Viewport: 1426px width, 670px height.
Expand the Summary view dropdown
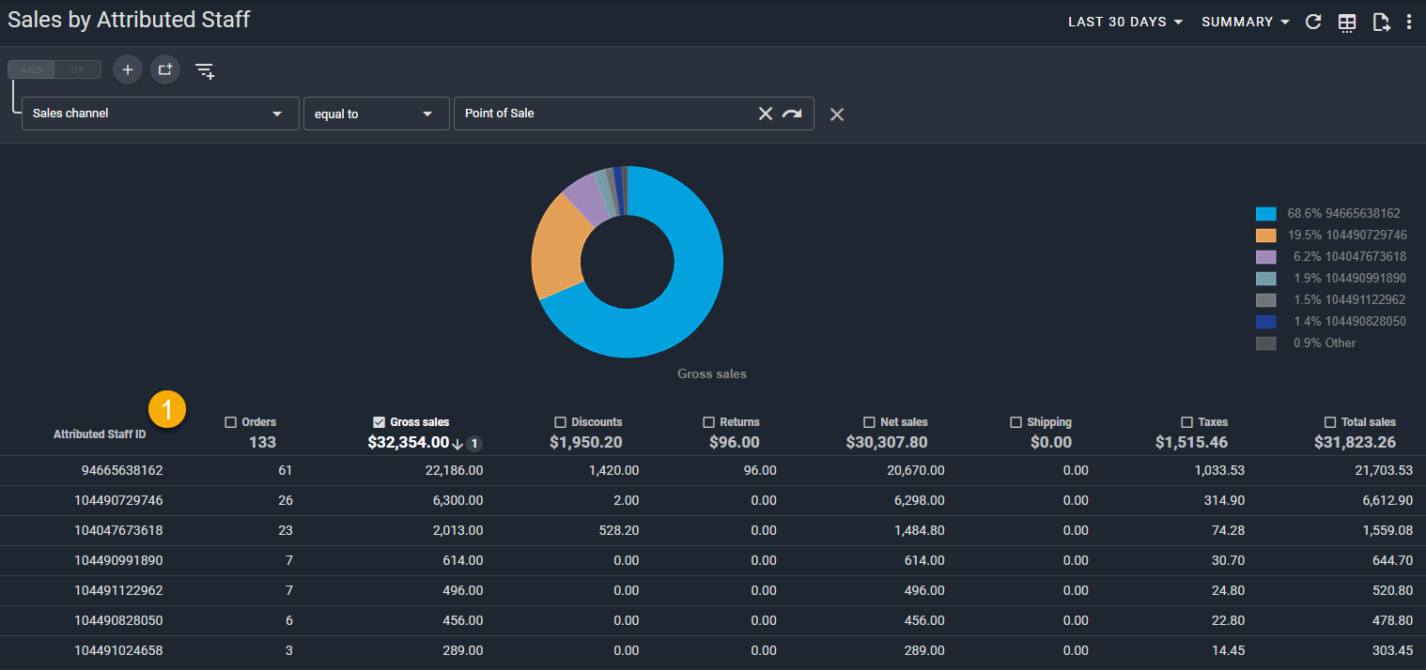1246,22
